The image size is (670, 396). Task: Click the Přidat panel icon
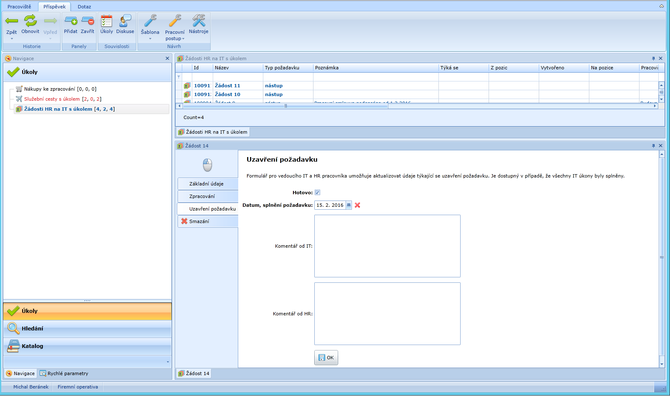(71, 21)
